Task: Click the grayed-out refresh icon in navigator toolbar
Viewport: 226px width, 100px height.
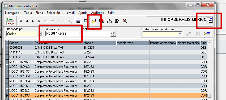Action: point(71,21)
